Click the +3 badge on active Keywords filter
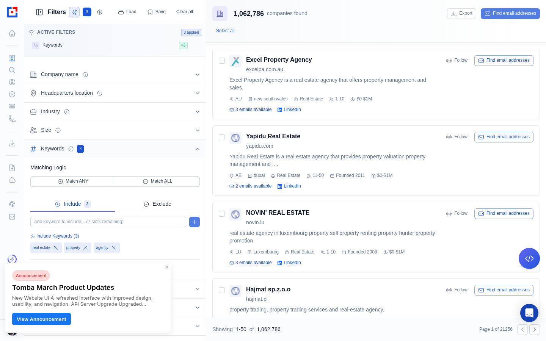Screen dimensions: 546x341 click(183, 45)
